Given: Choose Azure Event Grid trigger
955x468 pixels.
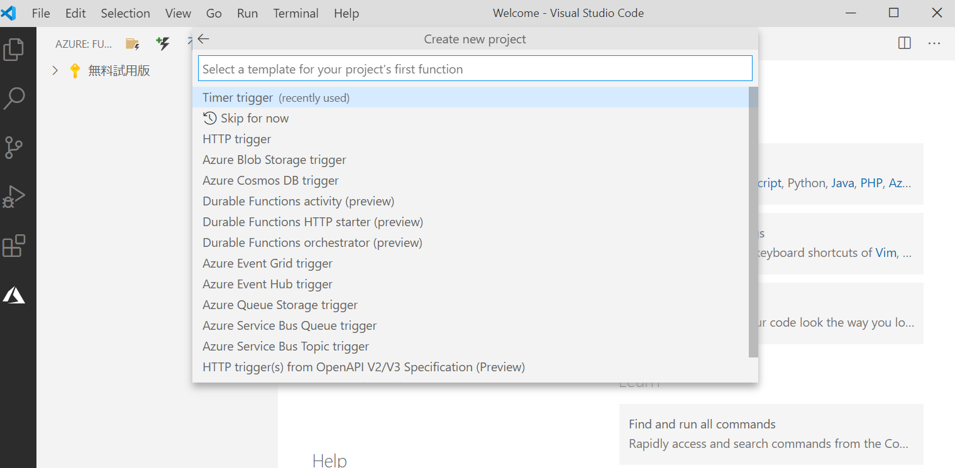Looking at the screenshot, I should tap(470, 263).
